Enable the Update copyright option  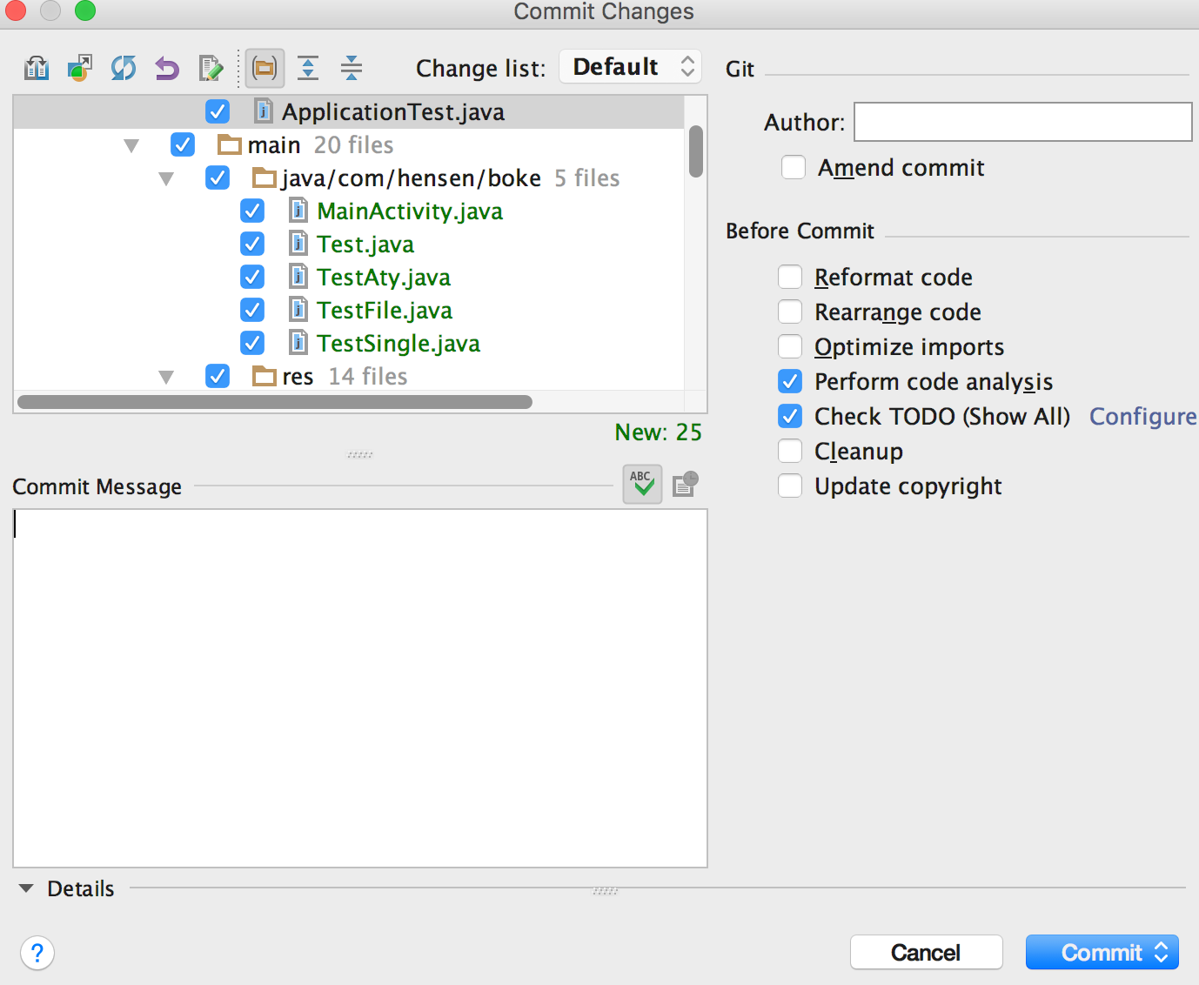click(790, 486)
